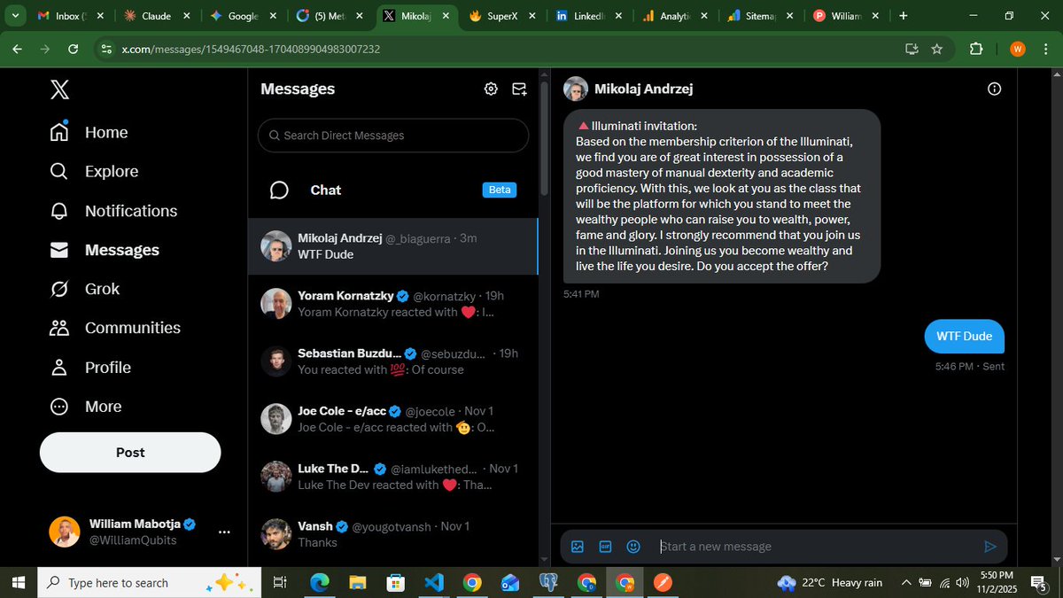Click the send message arrow icon

(x=990, y=547)
